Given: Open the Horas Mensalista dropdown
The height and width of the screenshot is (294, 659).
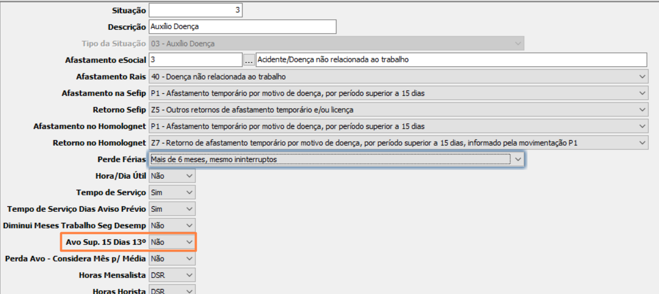Looking at the screenshot, I should [172, 275].
